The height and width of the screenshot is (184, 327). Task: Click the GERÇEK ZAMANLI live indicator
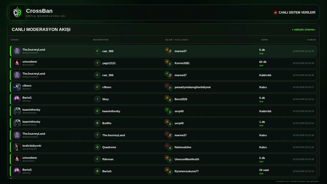pos(303,30)
